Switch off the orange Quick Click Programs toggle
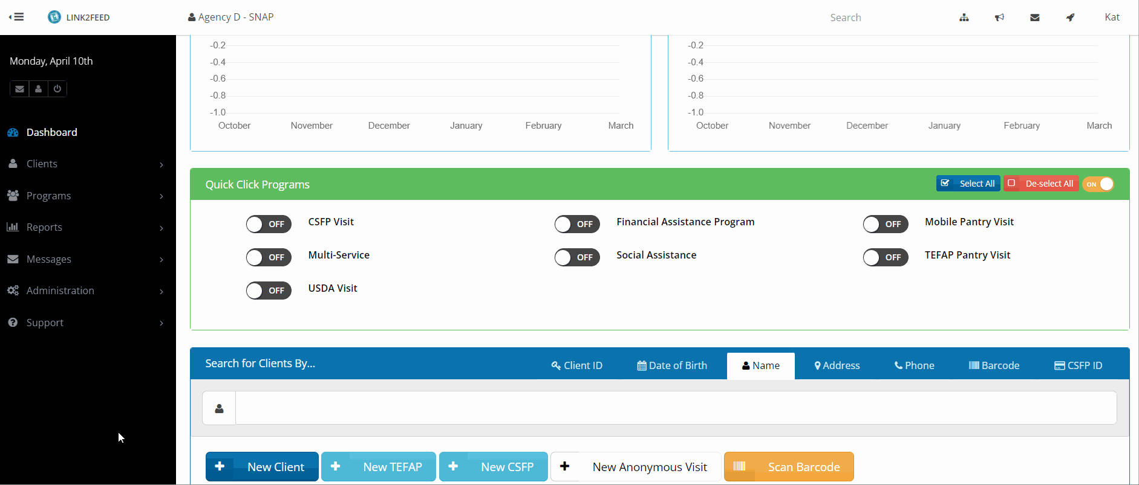1139x485 pixels. pos(1098,184)
